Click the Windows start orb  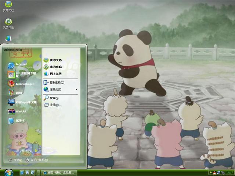(x=9, y=173)
